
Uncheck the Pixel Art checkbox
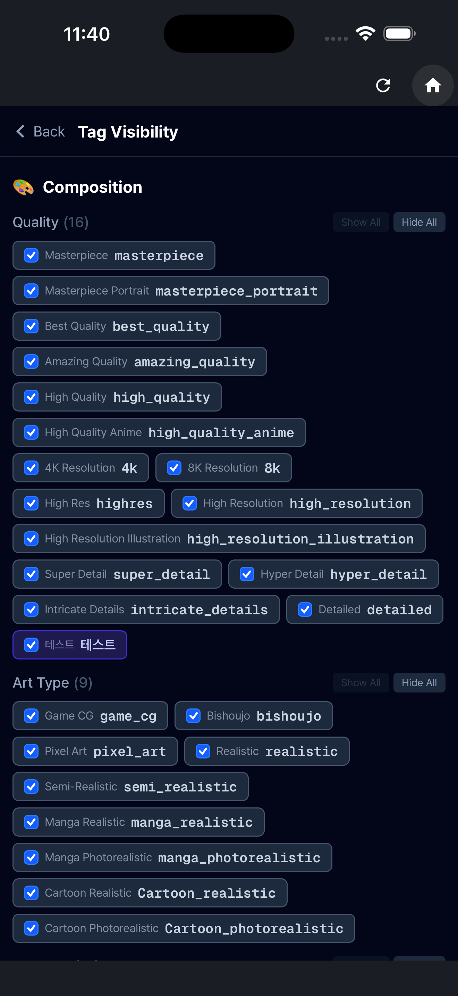pyautogui.click(x=31, y=751)
